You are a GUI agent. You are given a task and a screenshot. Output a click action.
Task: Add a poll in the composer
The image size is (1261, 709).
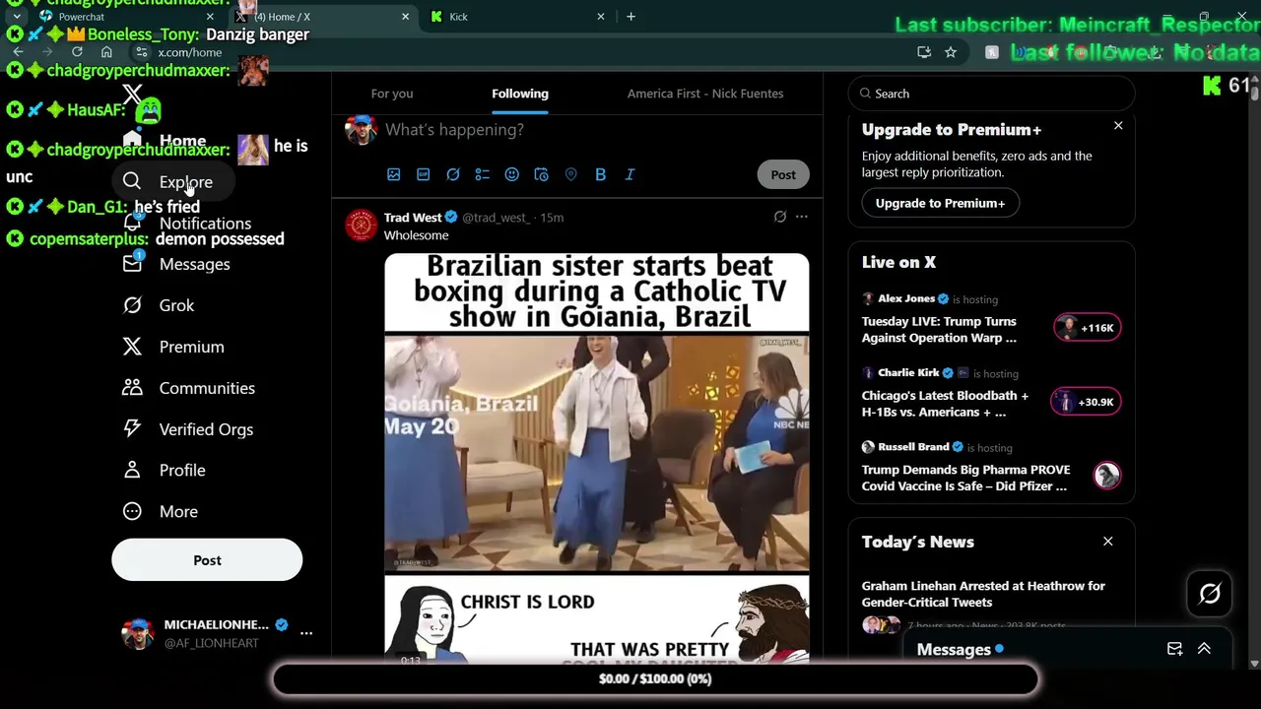click(x=483, y=174)
